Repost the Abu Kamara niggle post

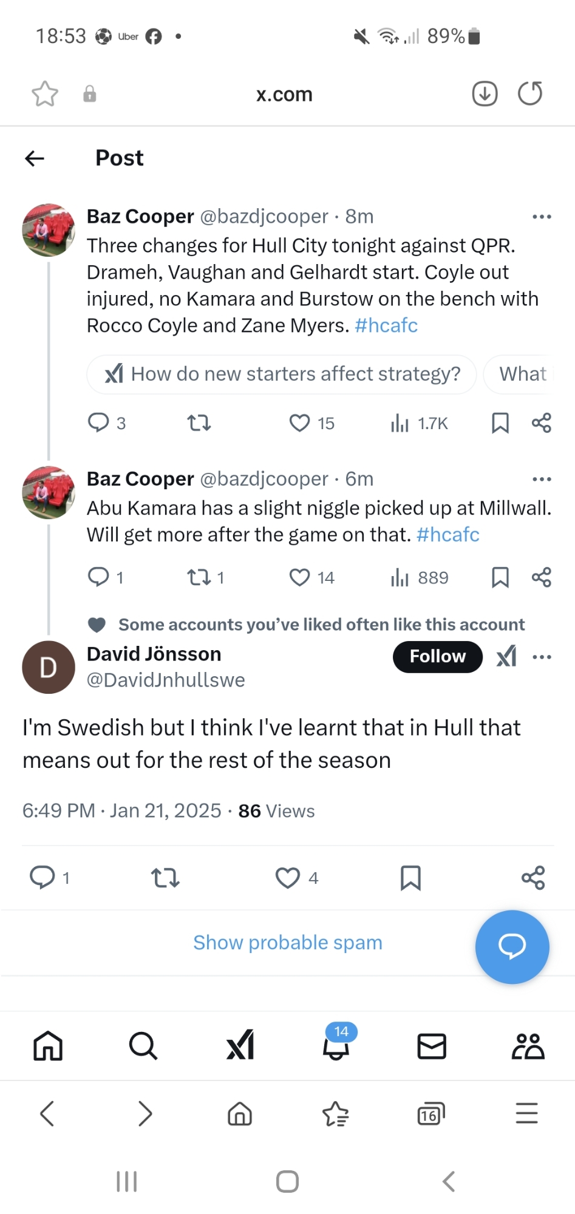(x=199, y=577)
